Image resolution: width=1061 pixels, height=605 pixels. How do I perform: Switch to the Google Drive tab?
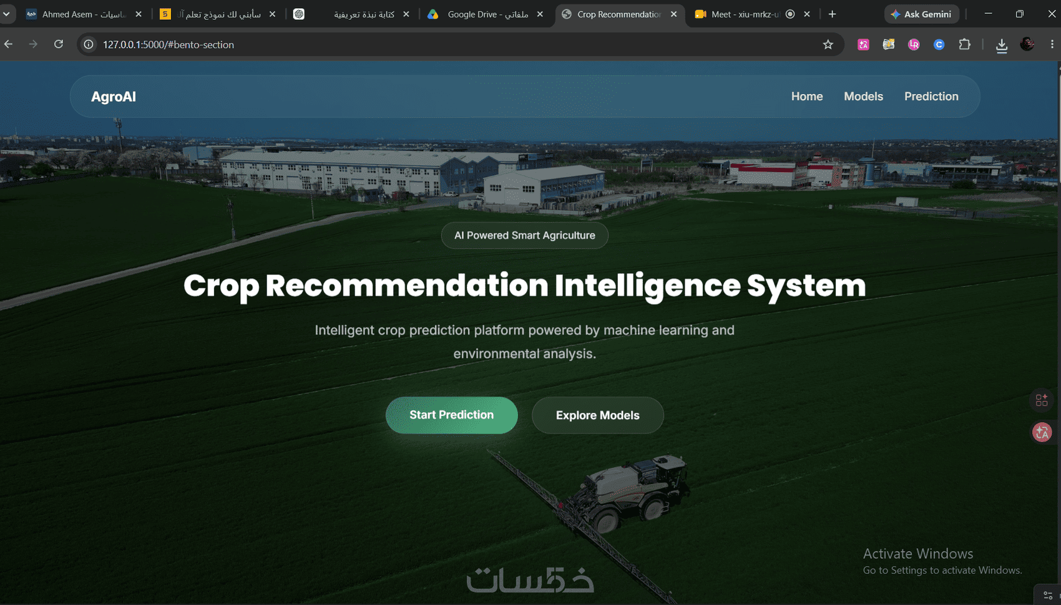click(486, 14)
